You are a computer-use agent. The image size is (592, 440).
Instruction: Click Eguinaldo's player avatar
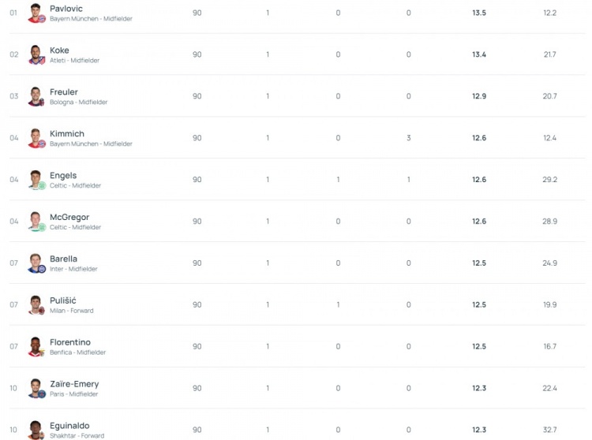[x=36, y=430]
